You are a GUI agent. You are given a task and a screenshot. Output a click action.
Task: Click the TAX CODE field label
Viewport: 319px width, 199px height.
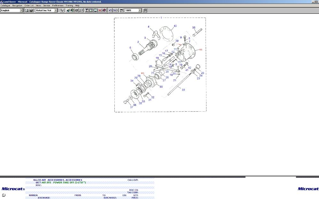[133, 193]
